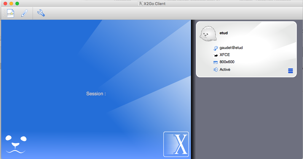Viewport: 303px width, 159px height.
Task: Click the XFCE mouse icon
Action: click(216, 55)
